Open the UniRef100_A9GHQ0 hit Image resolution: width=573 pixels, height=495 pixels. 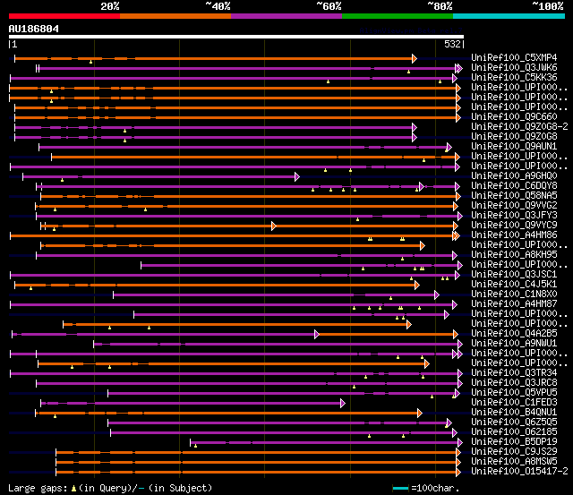(x=514, y=176)
